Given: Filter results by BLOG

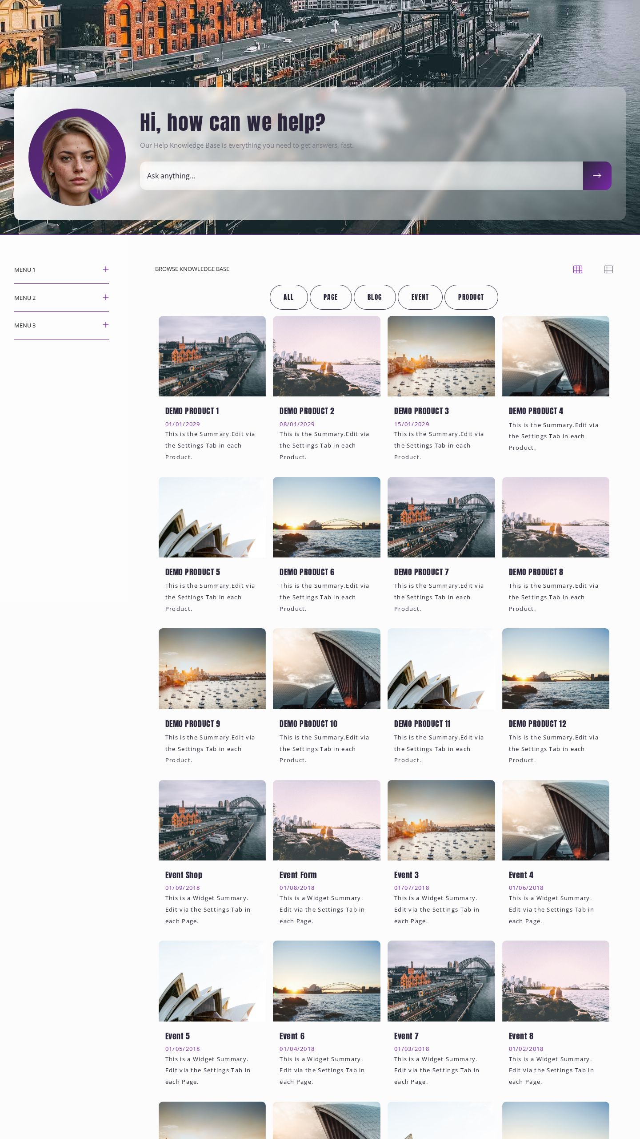Looking at the screenshot, I should click(x=374, y=297).
